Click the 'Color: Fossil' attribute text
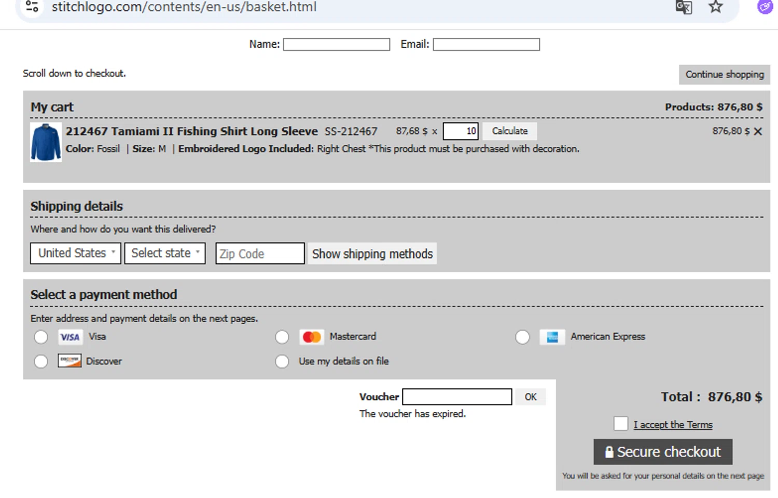 [93, 149]
